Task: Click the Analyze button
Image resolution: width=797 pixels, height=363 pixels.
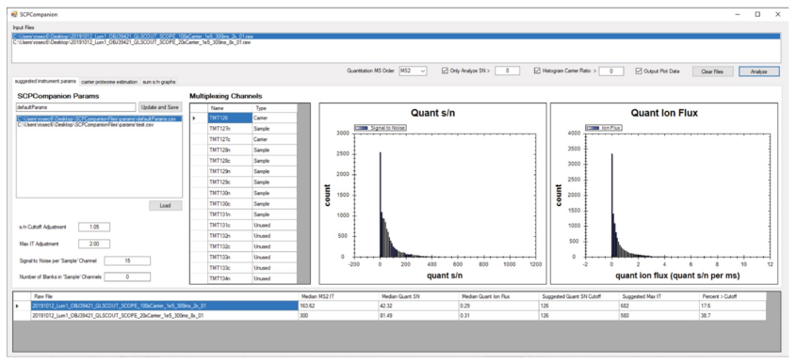Action: coord(759,71)
